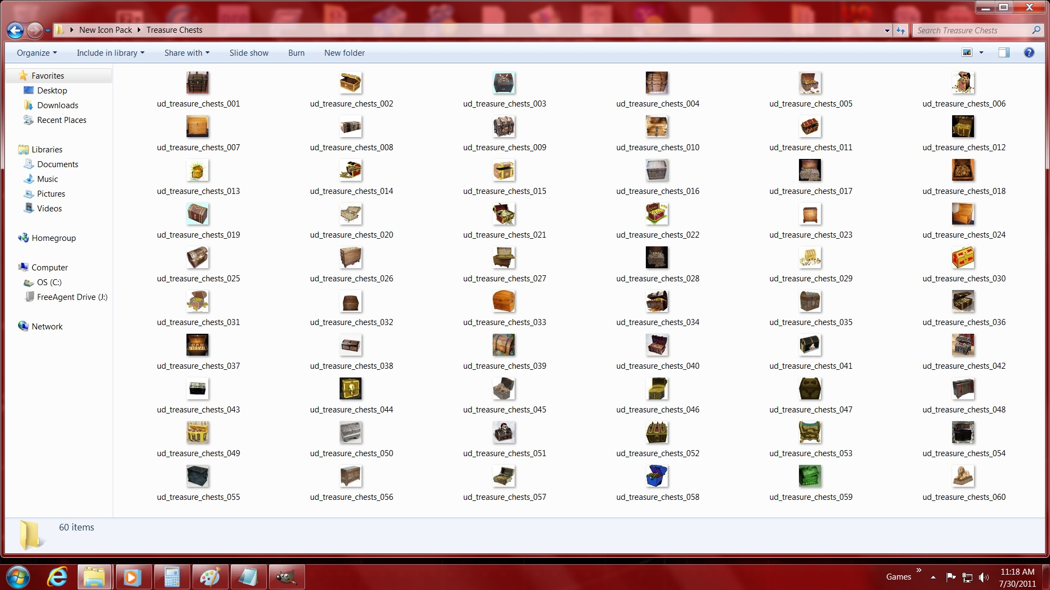Select thumbnail ud_treasure_chests_058 blue chest

point(657,476)
